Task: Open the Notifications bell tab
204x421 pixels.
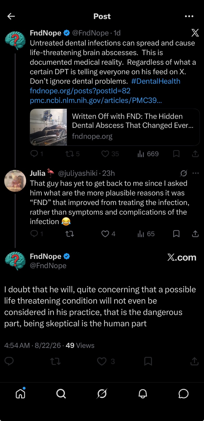Action: click(143, 394)
